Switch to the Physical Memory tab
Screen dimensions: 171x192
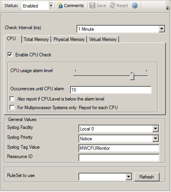coord(69,39)
